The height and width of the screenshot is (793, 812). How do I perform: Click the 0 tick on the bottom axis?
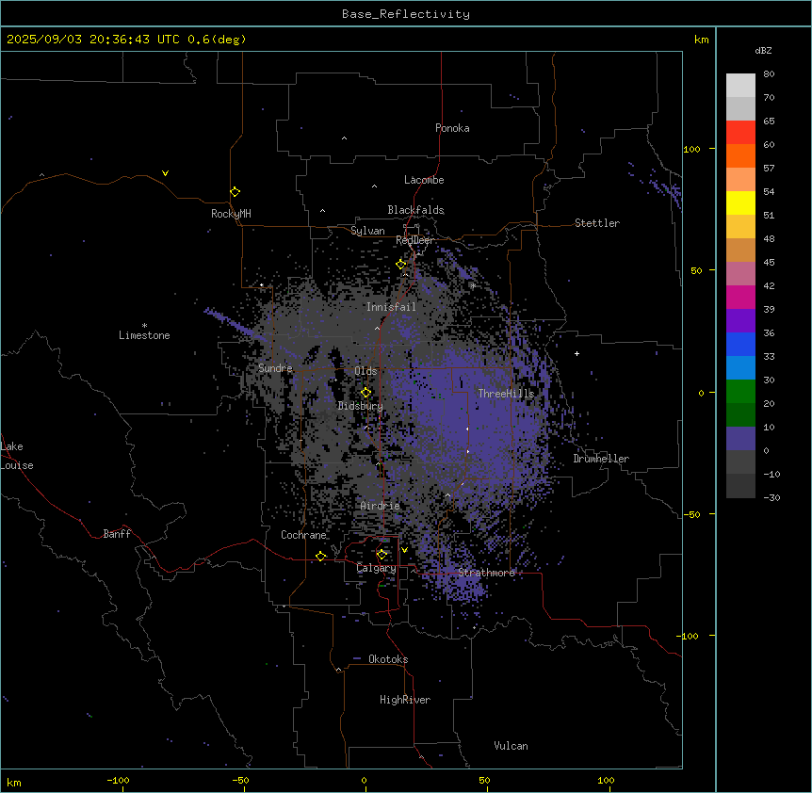[x=364, y=780]
